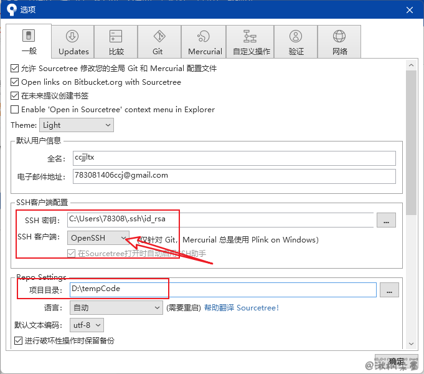Click the 全名 full name input field

pos(233,158)
